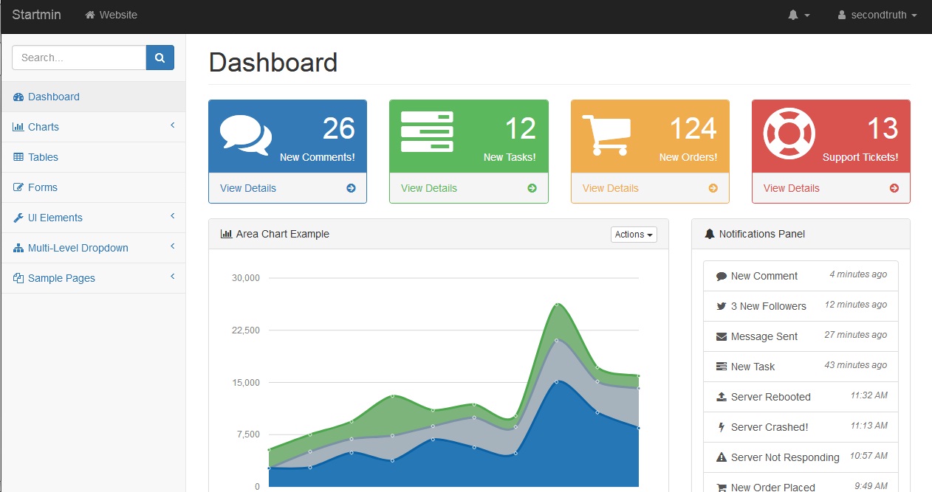Open the secondtruth user dropdown
Viewport: 932px width, 492px height.
(877, 15)
